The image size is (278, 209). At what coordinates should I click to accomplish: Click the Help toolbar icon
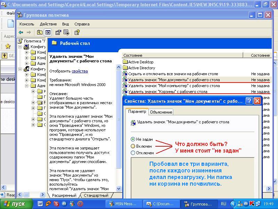point(77,32)
